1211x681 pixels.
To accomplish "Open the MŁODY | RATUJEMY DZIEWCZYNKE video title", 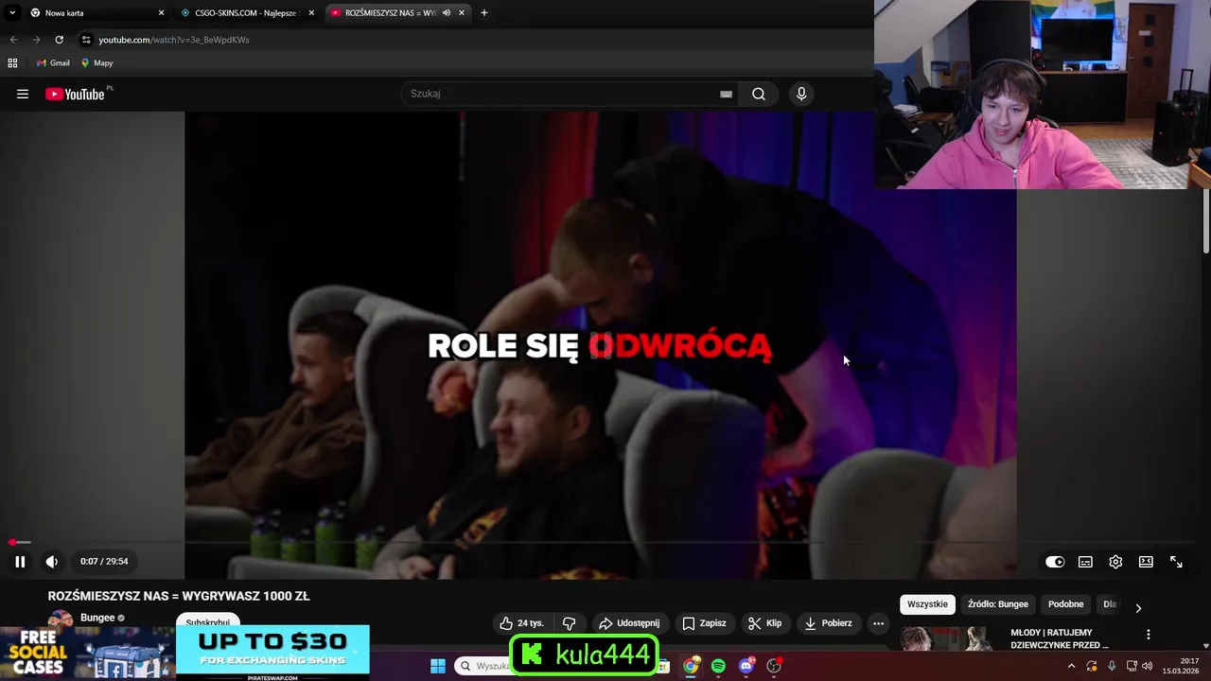I will (1059, 639).
